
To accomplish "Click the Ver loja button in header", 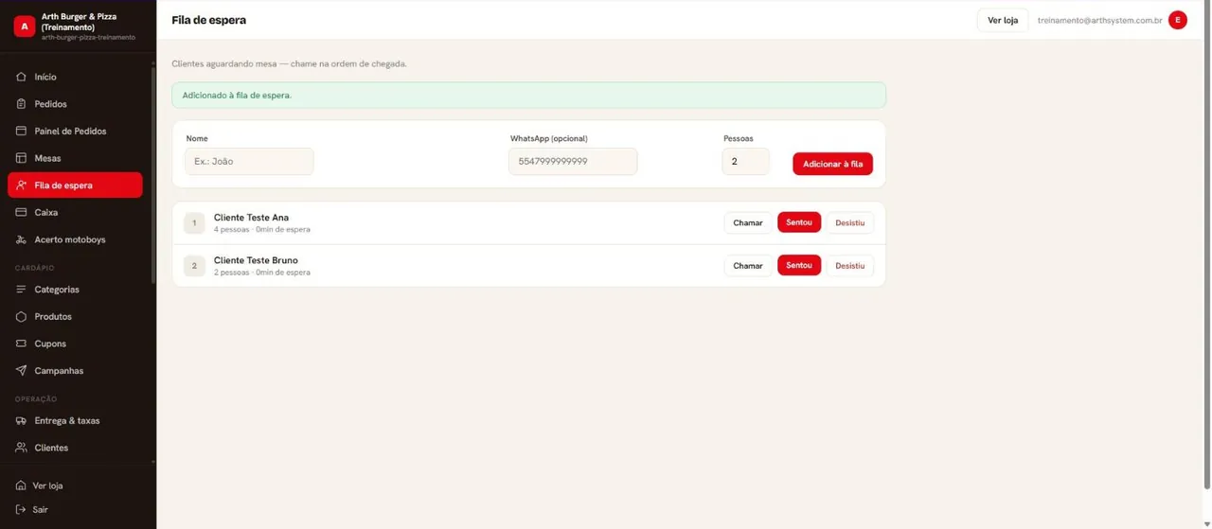I will click(1003, 20).
